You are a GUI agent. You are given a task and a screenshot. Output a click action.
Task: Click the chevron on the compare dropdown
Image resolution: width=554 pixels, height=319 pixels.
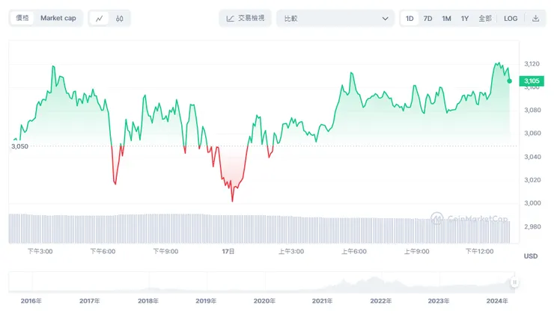click(x=385, y=18)
